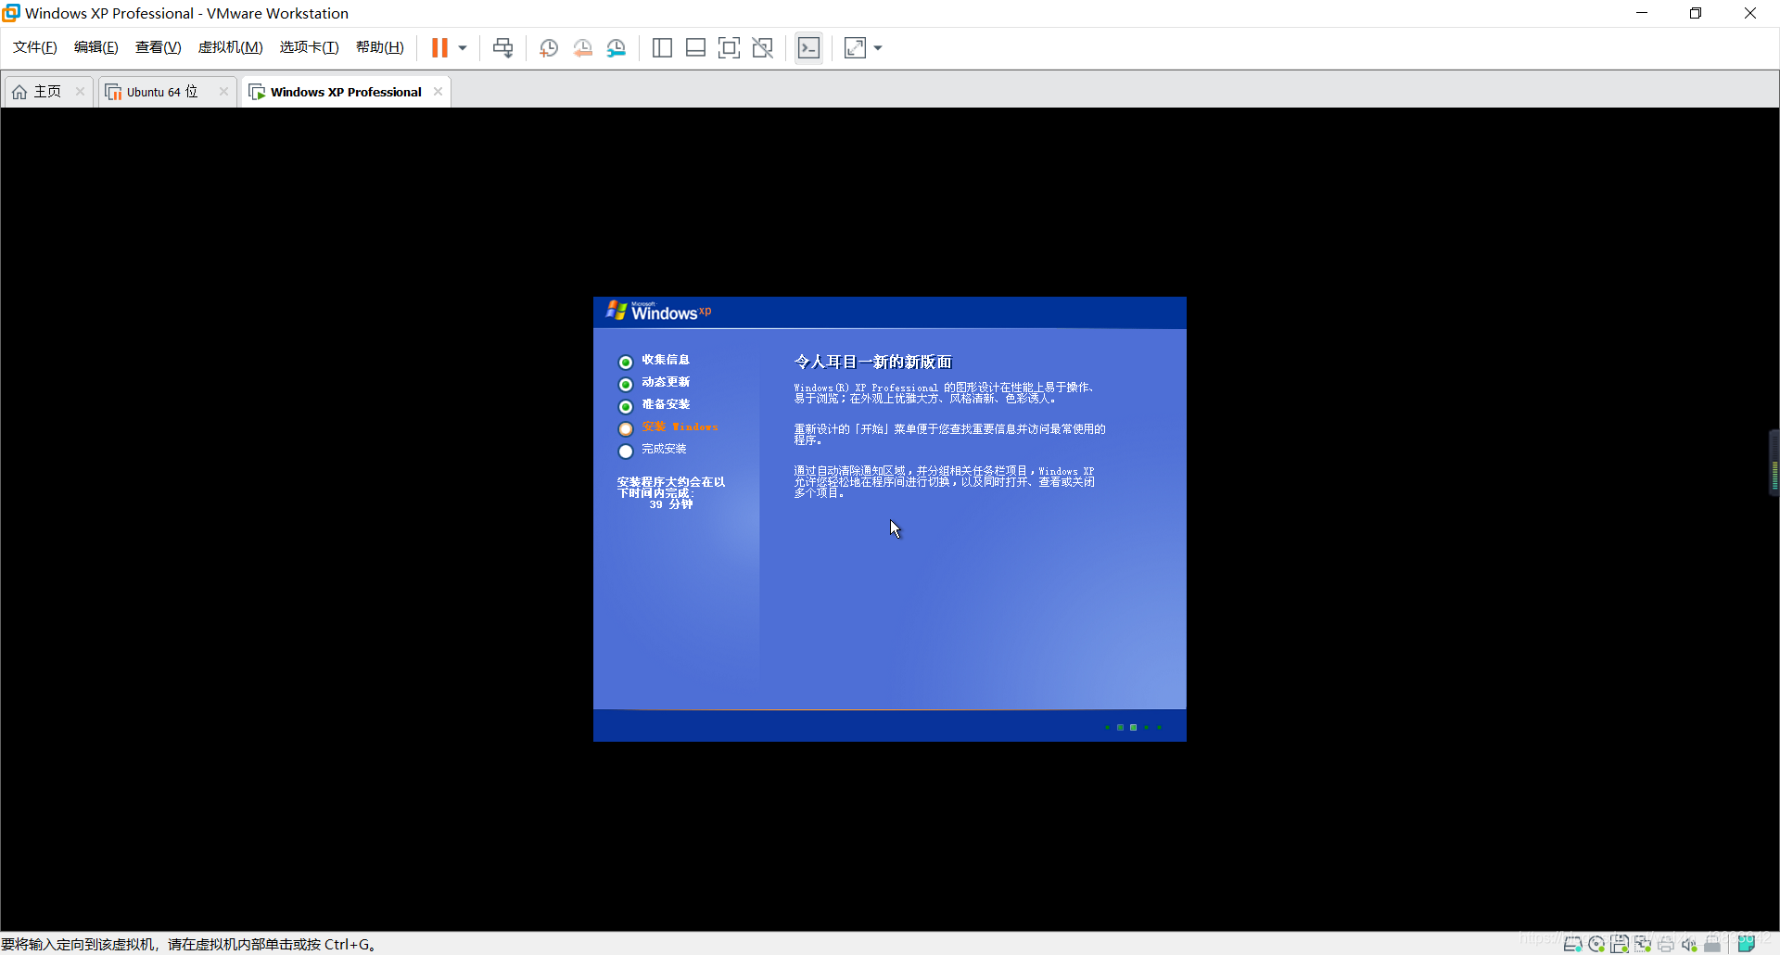Click the setup progress dots indicator
Image resolution: width=1780 pixels, height=955 pixels.
(x=1133, y=727)
